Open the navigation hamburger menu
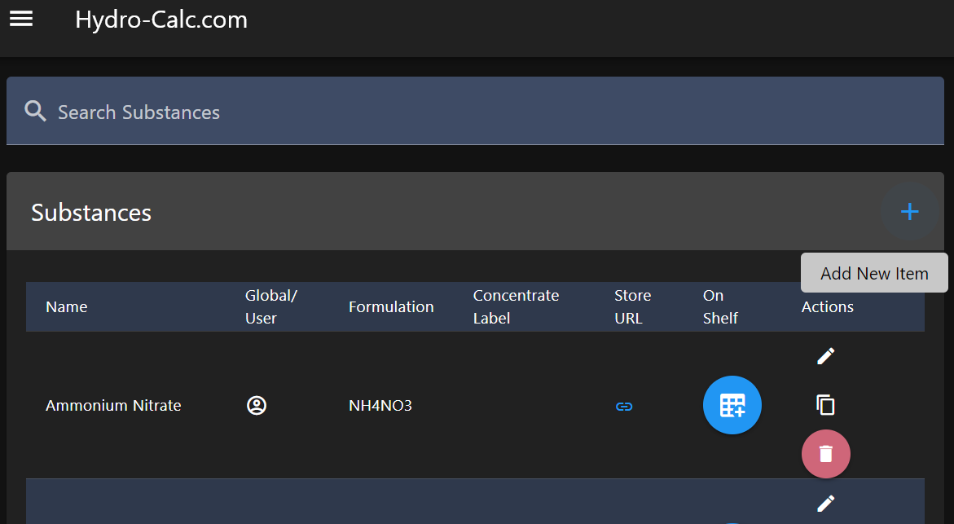This screenshot has width=954, height=524. tap(20, 18)
